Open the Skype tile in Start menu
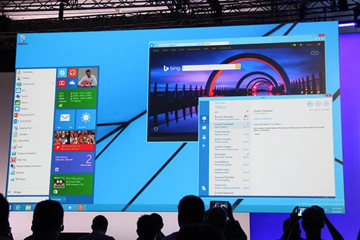Viewport: 360px width, 240px height. (x=62, y=73)
